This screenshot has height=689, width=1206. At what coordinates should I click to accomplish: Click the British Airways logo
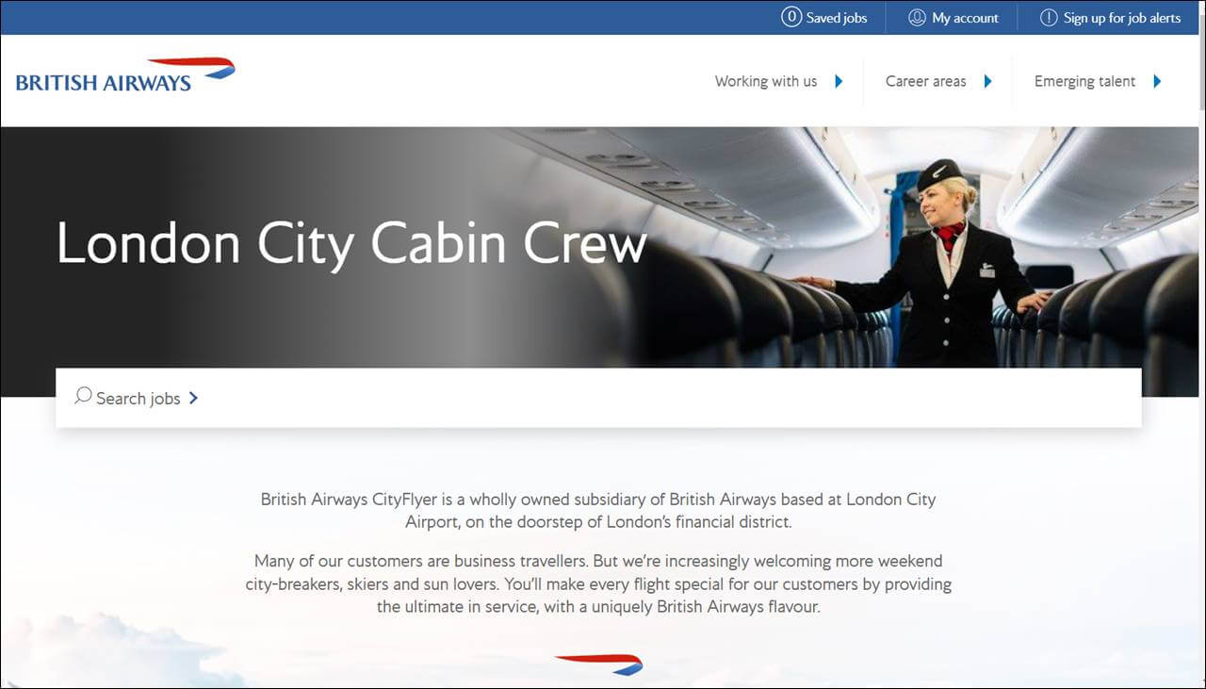[125, 74]
